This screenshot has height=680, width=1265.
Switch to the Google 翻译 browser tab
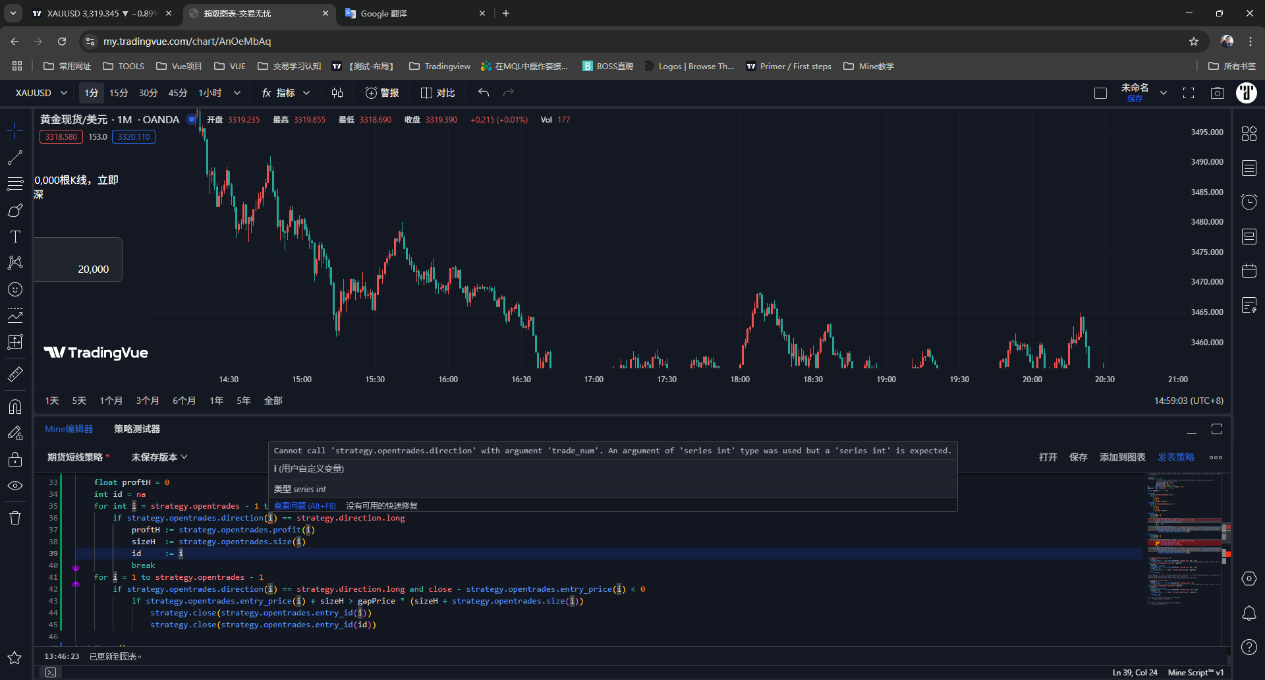[x=415, y=13]
